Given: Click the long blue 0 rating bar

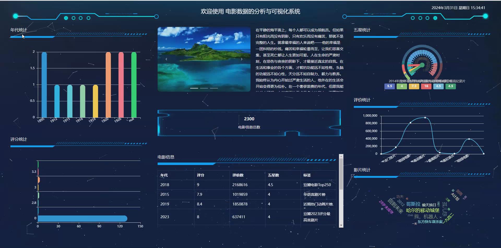Looking at the screenshot, I should (x=82, y=219).
